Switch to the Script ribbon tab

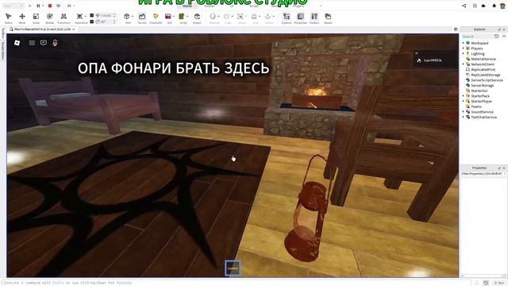[254, 6]
